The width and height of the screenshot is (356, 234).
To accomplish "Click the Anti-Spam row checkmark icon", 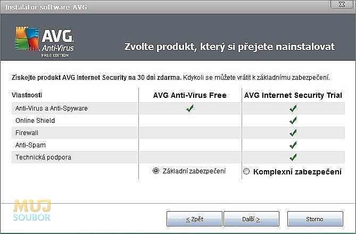I will (293, 145).
